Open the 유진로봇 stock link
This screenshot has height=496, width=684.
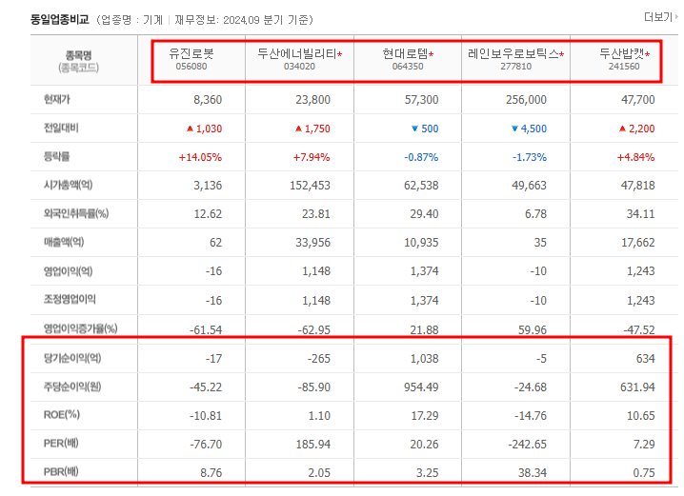pos(191,53)
